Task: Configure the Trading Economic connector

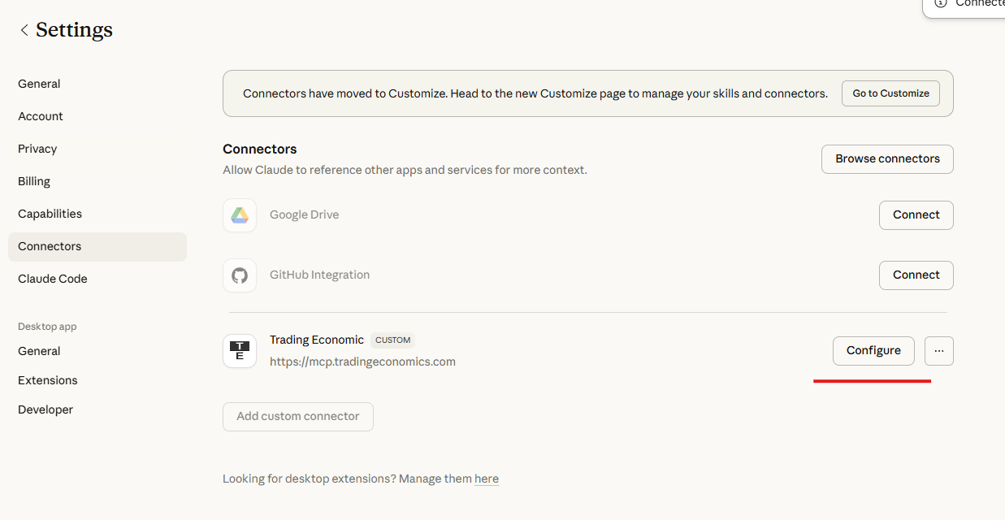Action: point(873,351)
